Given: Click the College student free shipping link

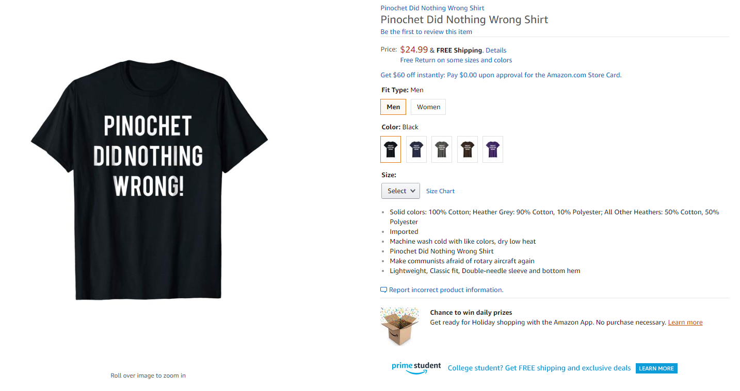Looking at the screenshot, I should 539,368.
